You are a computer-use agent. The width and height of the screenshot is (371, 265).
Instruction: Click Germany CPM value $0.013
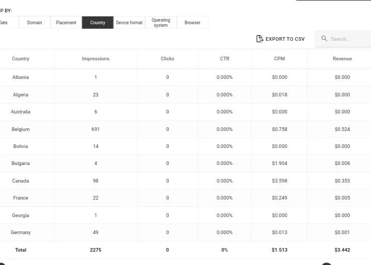point(280,232)
